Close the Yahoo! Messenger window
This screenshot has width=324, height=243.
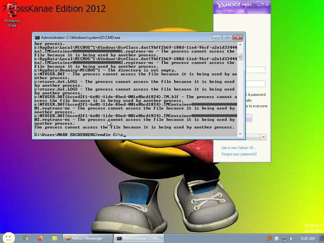coord(267,4)
